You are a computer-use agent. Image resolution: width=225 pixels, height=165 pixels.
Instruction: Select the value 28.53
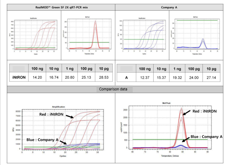pyautogui.click(x=104, y=77)
